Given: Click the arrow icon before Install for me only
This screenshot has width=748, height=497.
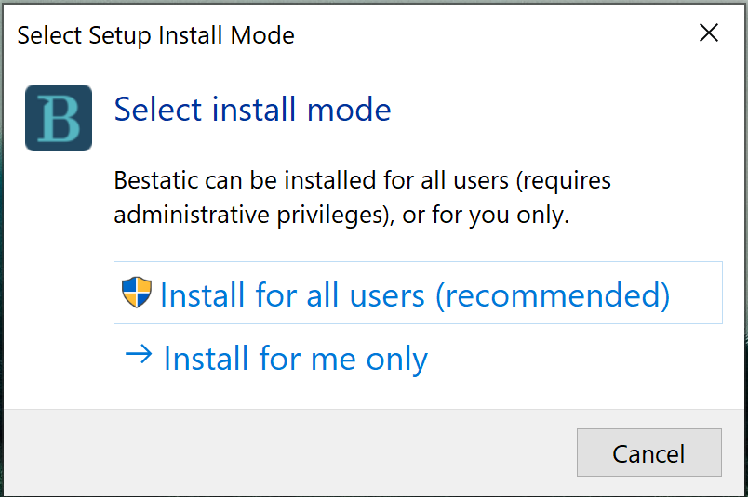Looking at the screenshot, I should tap(138, 356).
